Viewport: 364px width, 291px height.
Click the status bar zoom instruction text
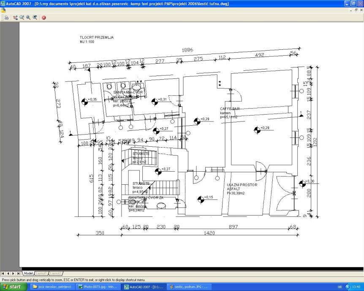pos(73,280)
